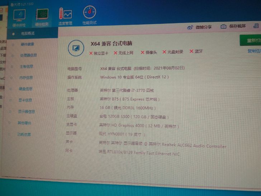Open 性能测试 gauge icon
This screenshot has height=196, width=261.
point(90,12)
